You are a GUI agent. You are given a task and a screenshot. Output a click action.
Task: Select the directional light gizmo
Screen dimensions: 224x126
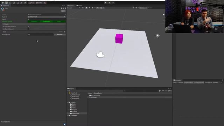click(158, 36)
